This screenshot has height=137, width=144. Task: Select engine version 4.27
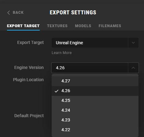click(95, 81)
